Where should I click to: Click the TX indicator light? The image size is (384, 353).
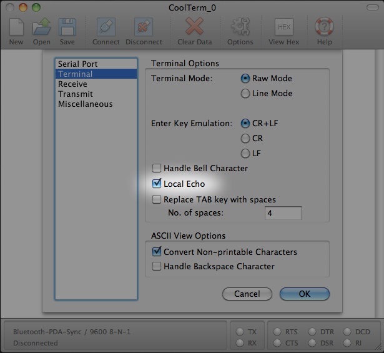click(x=240, y=331)
